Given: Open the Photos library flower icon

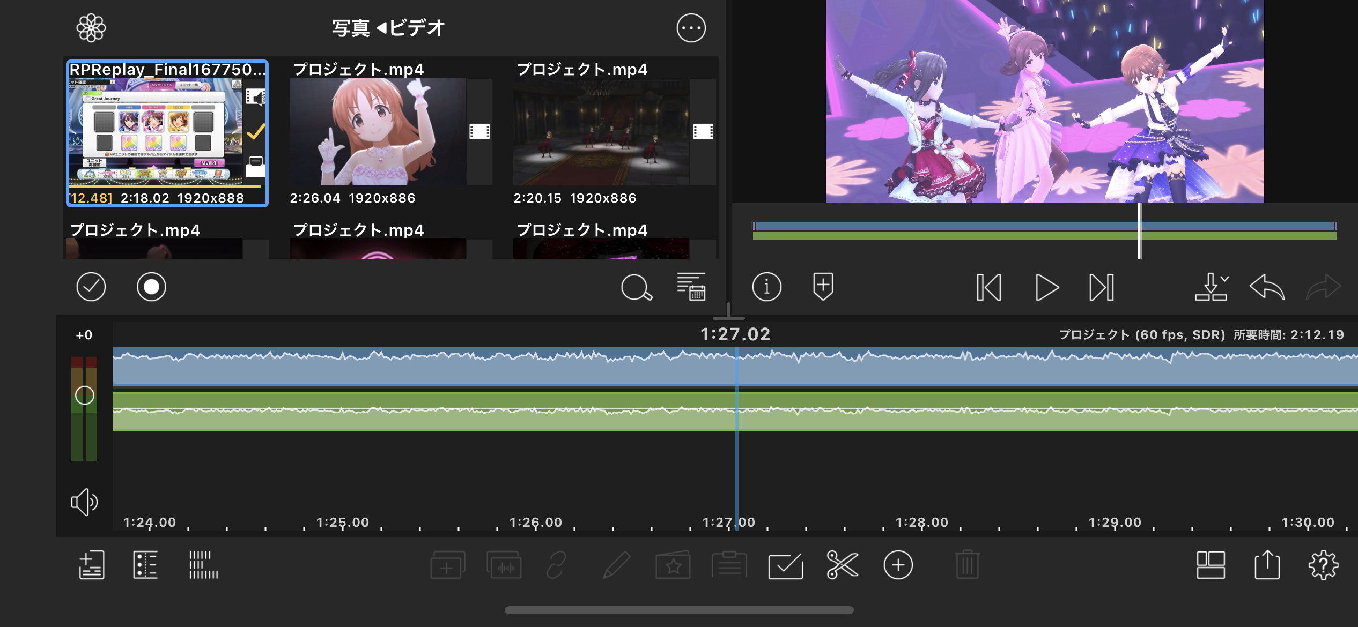Looking at the screenshot, I should pyautogui.click(x=91, y=28).
